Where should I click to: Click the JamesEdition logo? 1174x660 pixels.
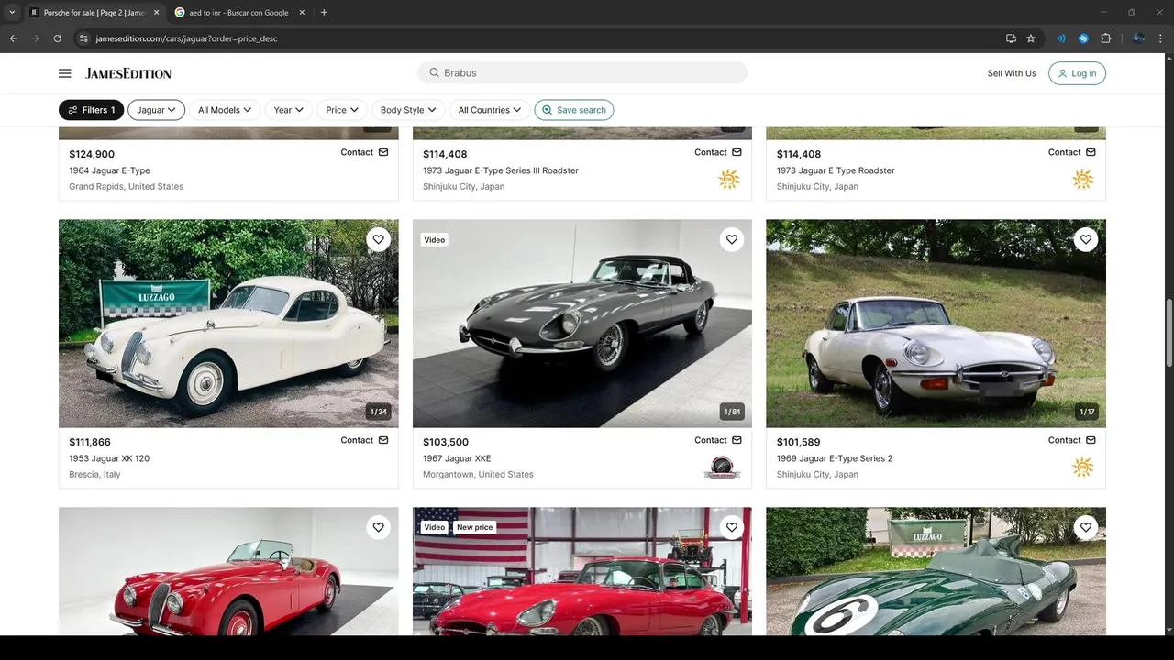pyautogui.click(x=128, y=73)
